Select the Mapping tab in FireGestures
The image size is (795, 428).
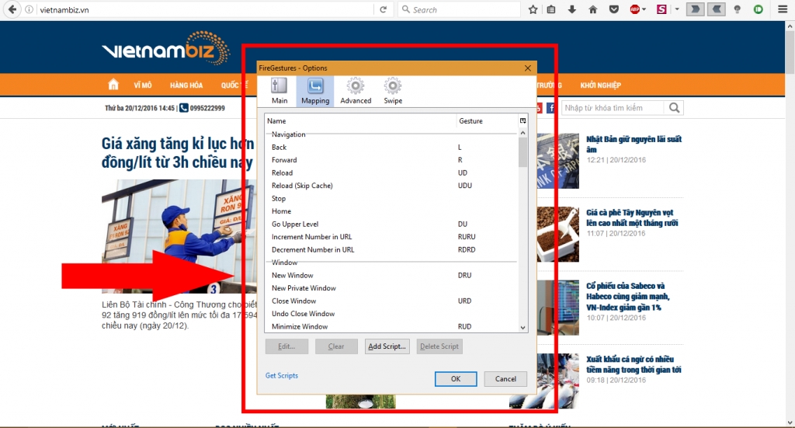(315, 91)
